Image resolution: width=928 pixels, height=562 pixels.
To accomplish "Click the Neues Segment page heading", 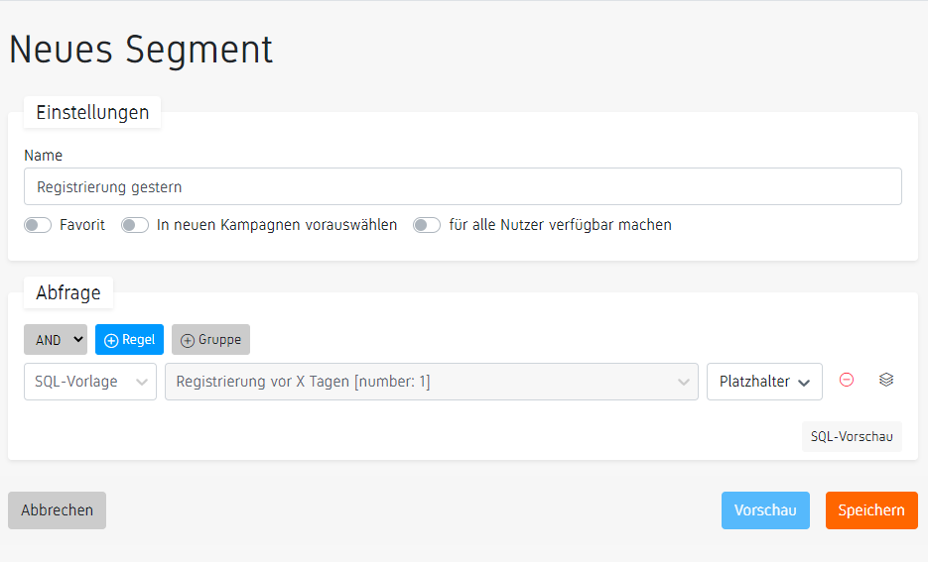I will [x=141, y=49].
